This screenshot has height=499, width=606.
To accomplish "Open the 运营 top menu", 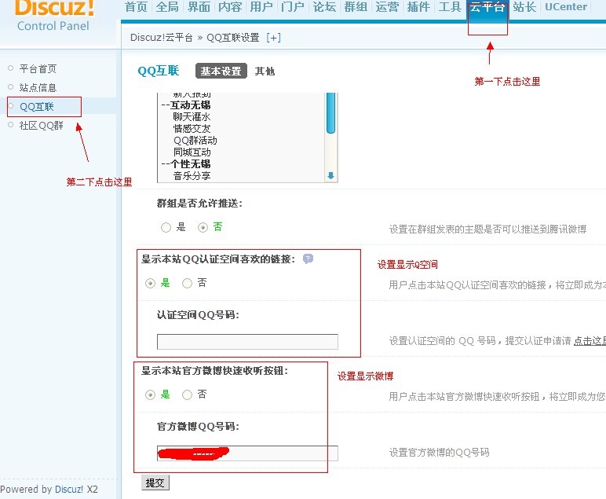I will 387,7.
